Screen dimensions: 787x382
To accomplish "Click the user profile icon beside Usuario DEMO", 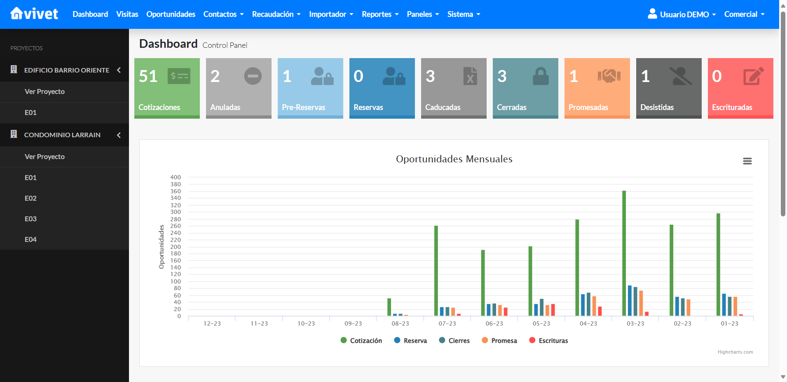I will coord(652,14).
